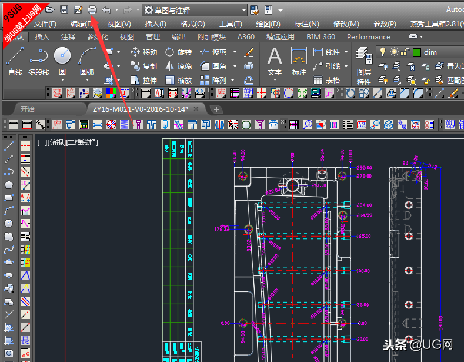464x362 pixels.
Task: Click the 库 library icon in lower toolbar
Action: [x=56, y=125]
